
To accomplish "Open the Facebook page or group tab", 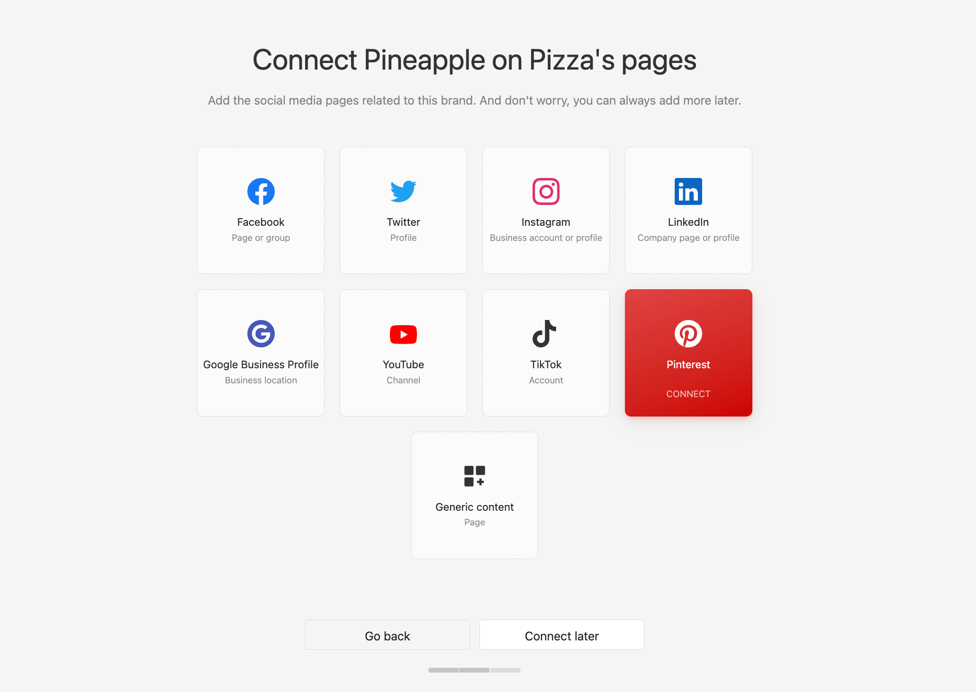I will click(x=261, y=210).
